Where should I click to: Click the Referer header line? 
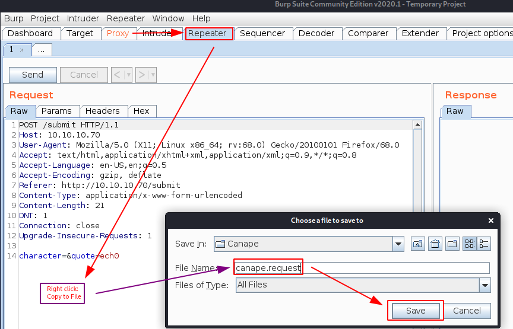point(100,186)
